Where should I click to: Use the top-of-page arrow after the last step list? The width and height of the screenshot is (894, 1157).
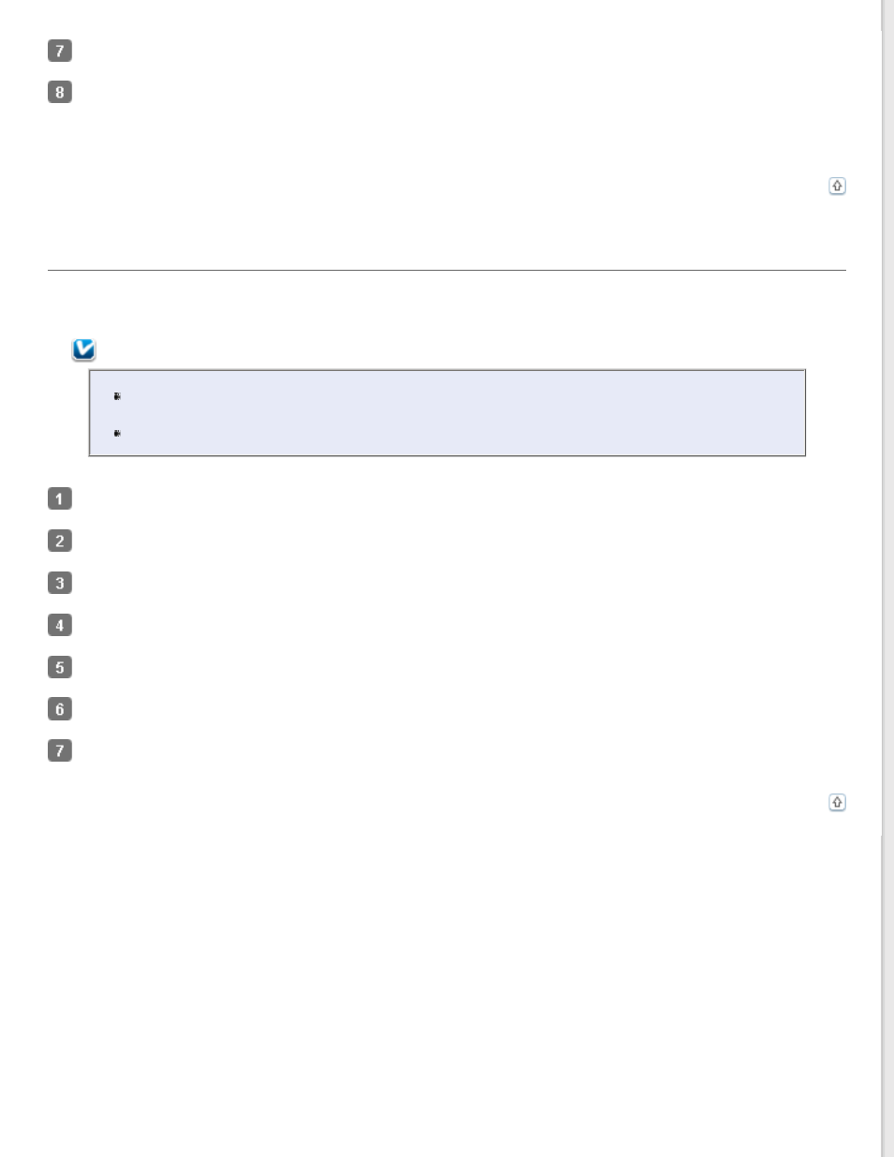tap(837, 802)
